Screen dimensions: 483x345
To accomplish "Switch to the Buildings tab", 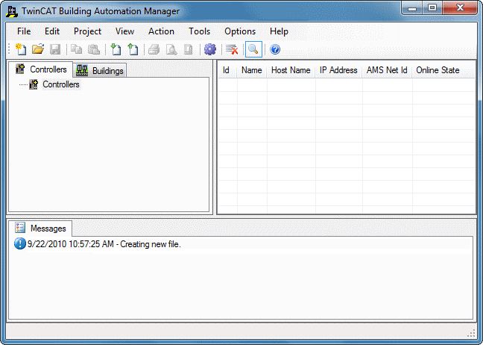I will [x=99, y=70].
